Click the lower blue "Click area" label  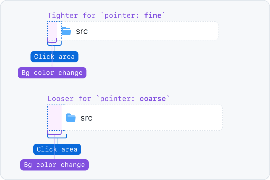click(x=57, y=149)
